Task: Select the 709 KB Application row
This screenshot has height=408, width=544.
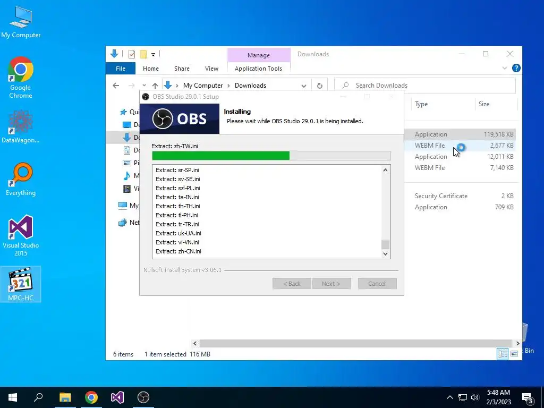Action: coord(460,207)
